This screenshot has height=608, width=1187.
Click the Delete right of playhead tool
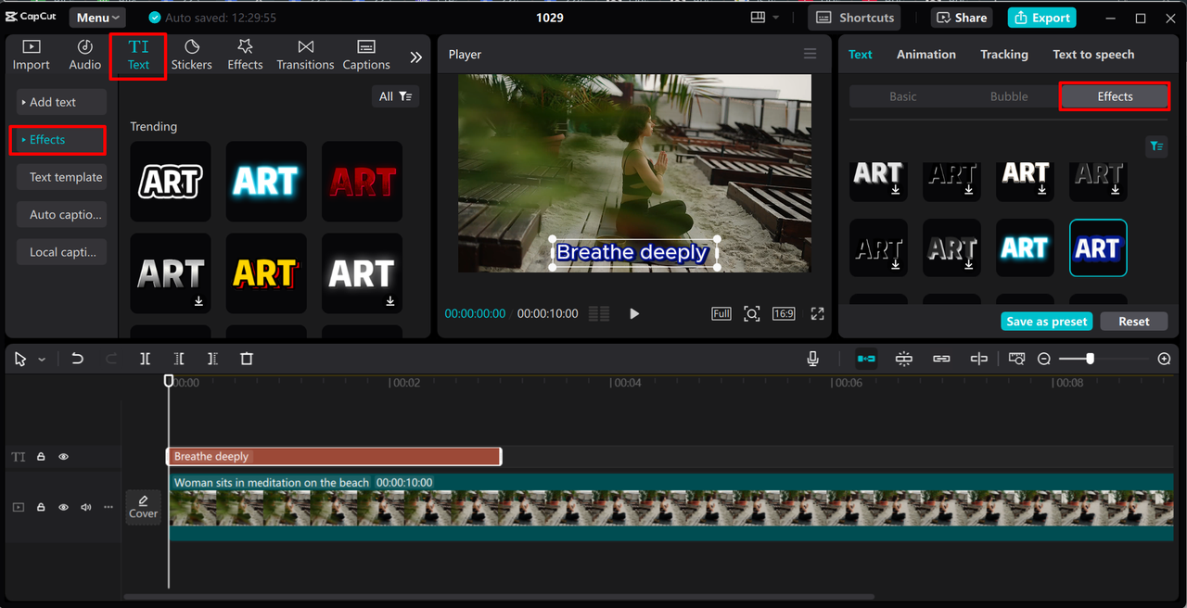coord(212,359)
